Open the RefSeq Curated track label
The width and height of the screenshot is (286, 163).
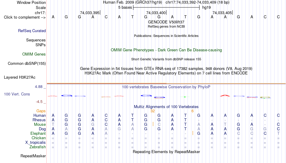pos(32,31)
